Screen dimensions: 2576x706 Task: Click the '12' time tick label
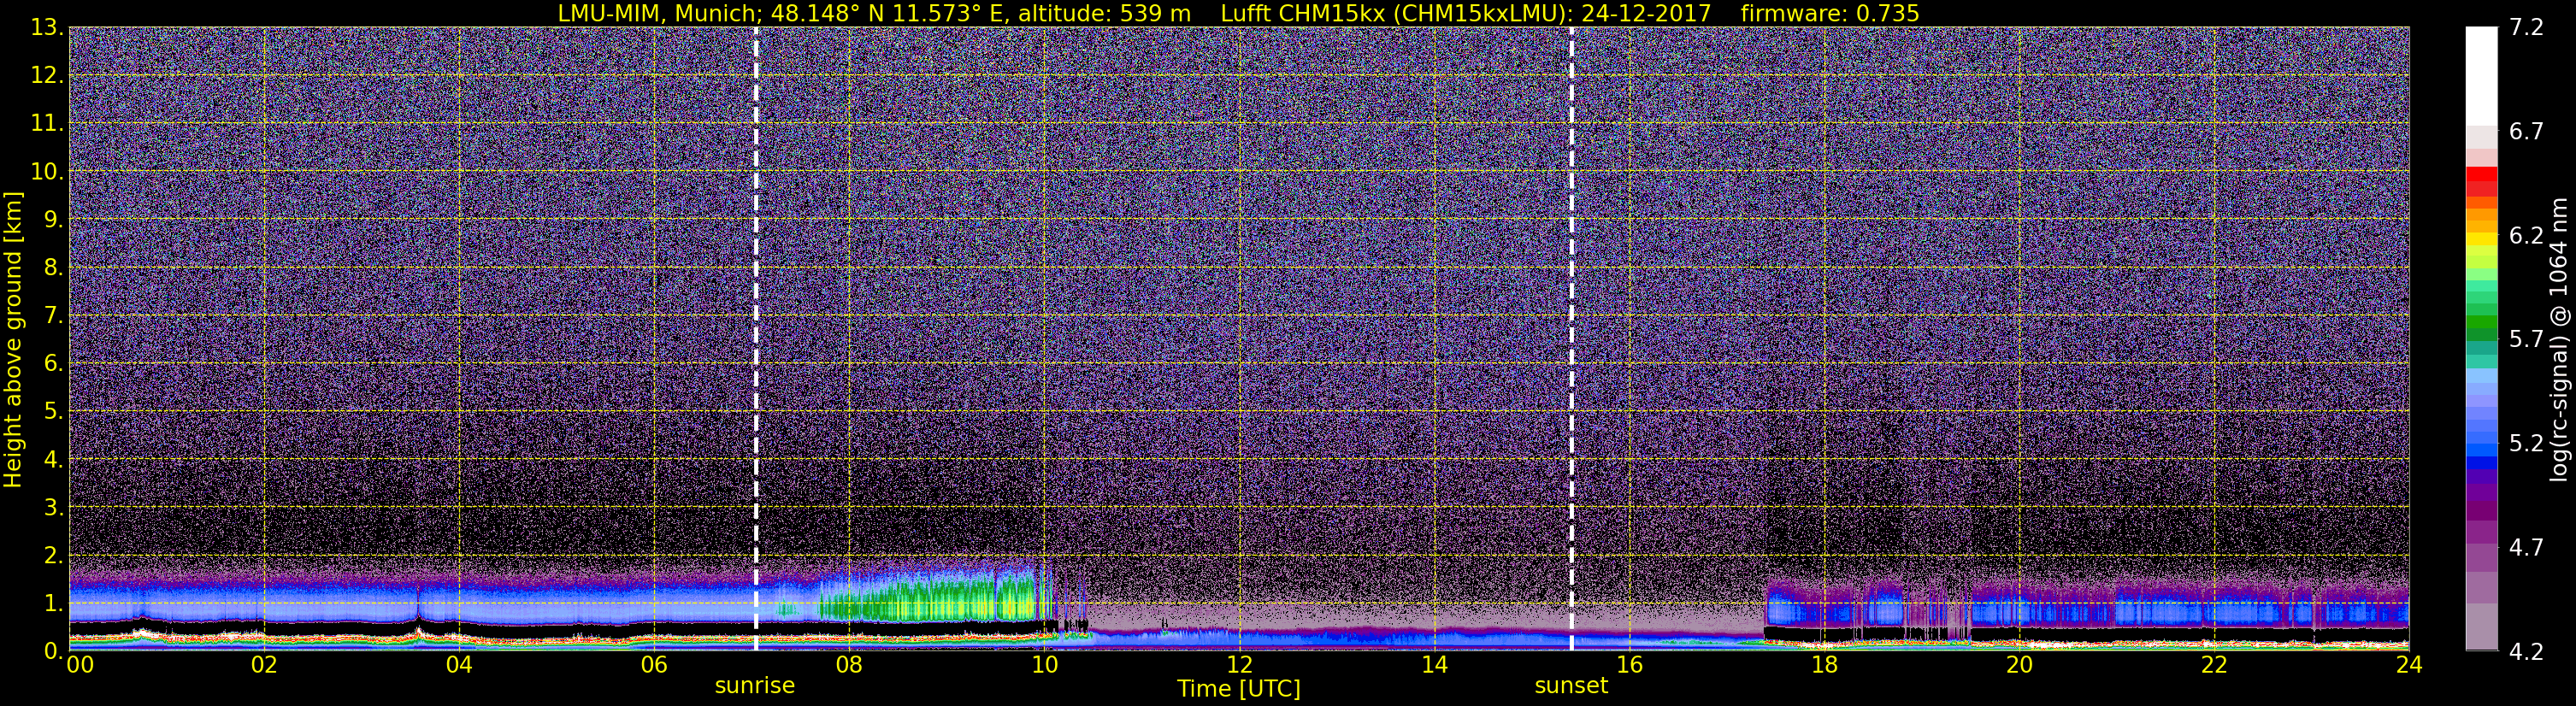point(1239,666)
